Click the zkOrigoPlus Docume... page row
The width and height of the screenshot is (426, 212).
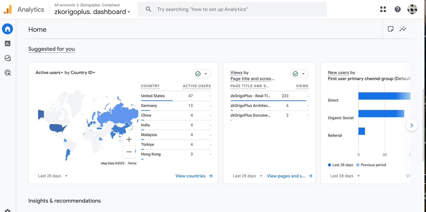(x=269, y=115)
